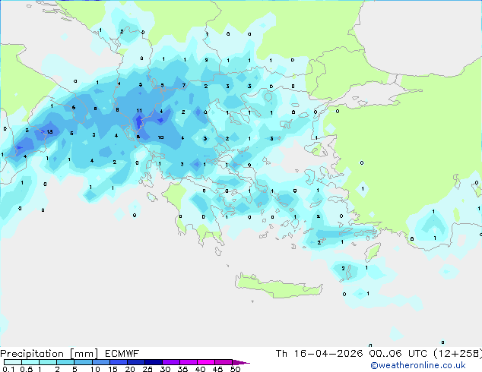Click legend scale label '0.1'
The height and width of the screenshot is (372, 482).
[x=8, y=369]
